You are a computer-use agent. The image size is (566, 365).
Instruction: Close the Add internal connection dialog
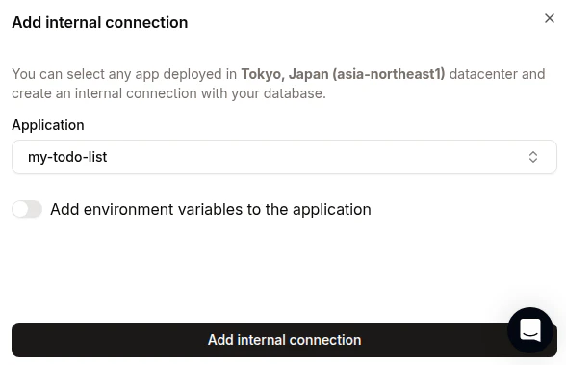pos(550,18)
